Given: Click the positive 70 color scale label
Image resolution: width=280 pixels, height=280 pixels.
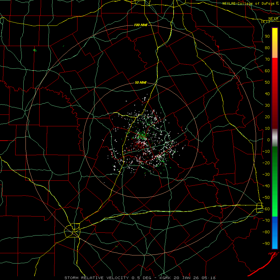Looking at the screenshot, I should coord(267,59).
